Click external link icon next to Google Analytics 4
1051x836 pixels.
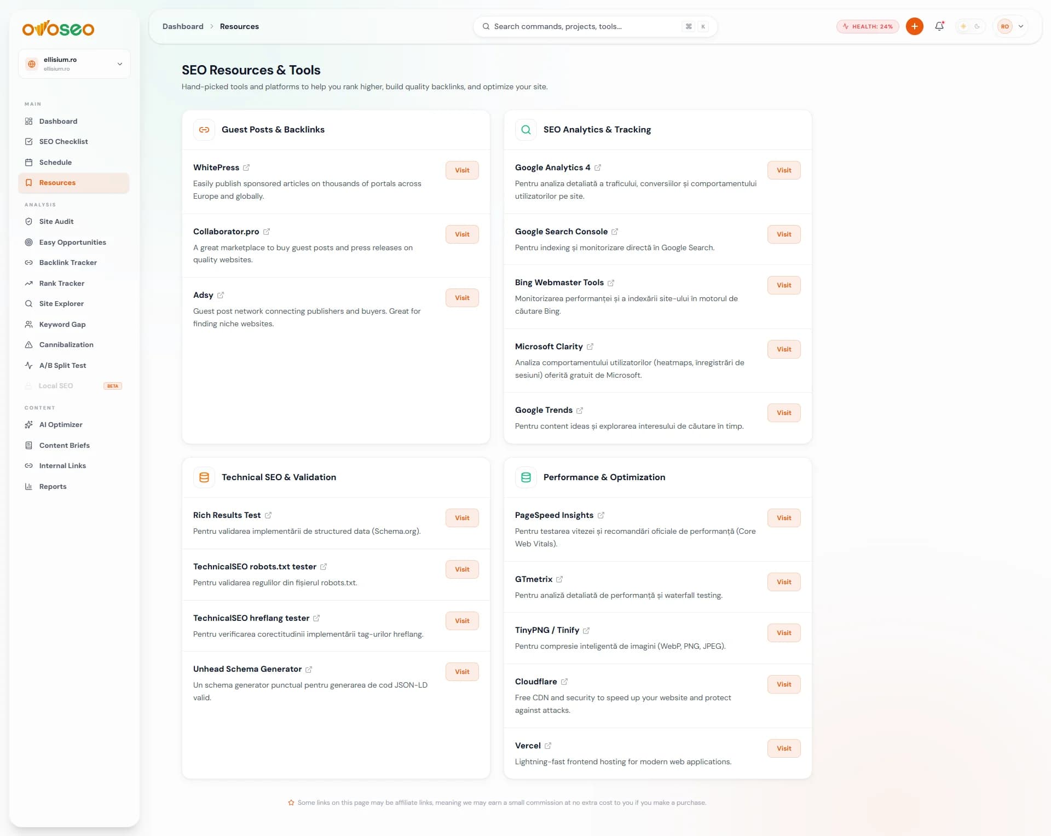598,168
